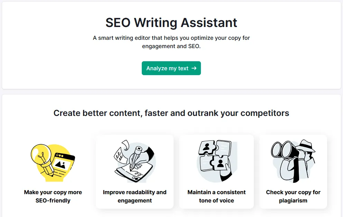The image size is (343, 217).
Task: Click the white card containing the tone of voice feature
Action: click(216, 171)
